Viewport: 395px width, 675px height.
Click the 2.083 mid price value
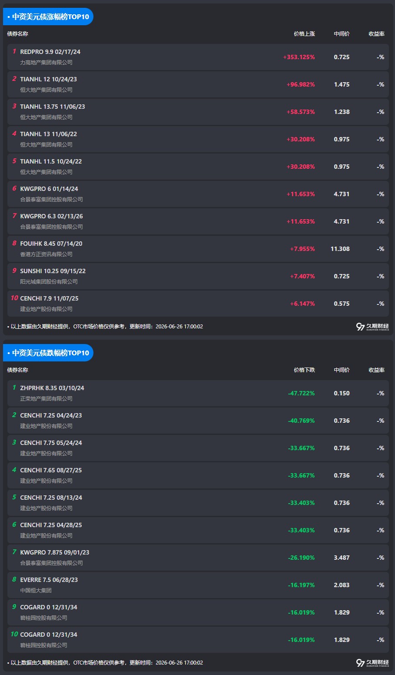click(342, 585)
